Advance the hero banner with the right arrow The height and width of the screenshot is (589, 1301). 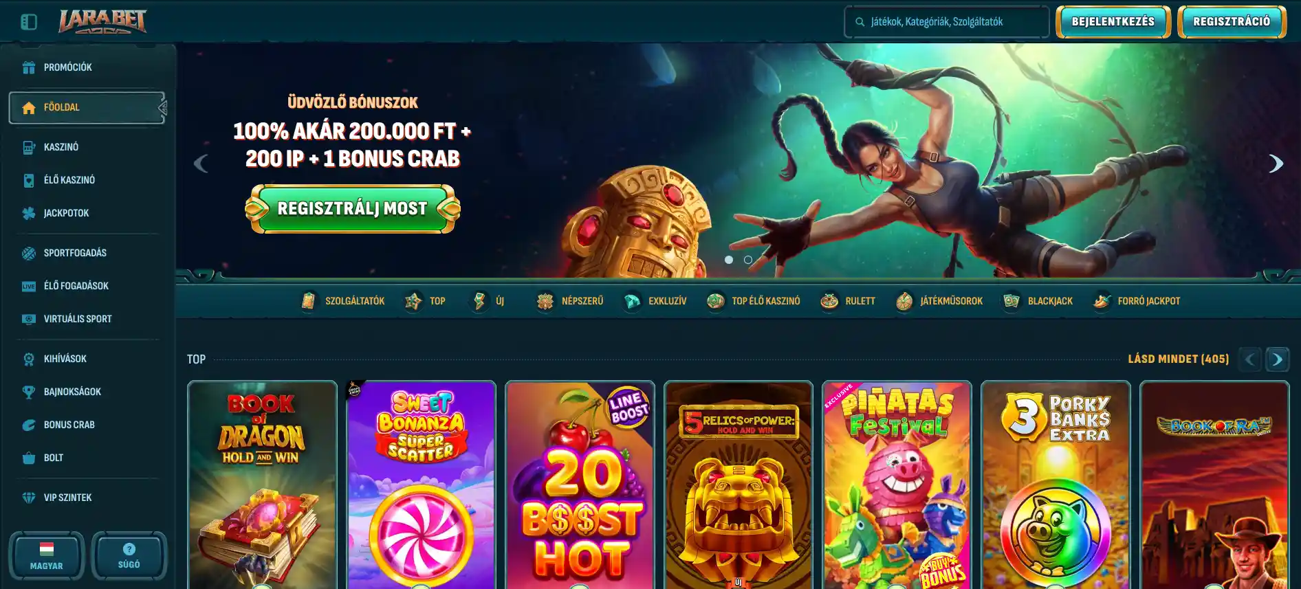1276,164
